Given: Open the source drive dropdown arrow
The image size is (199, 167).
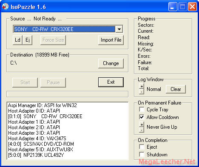Looking at the screenshot, I should [x=119, y=29].
